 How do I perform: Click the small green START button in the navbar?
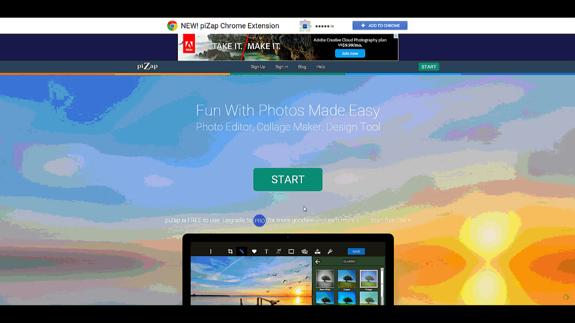point(429,67)
